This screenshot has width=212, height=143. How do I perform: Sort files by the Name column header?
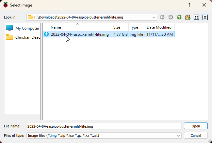(77, 27)
